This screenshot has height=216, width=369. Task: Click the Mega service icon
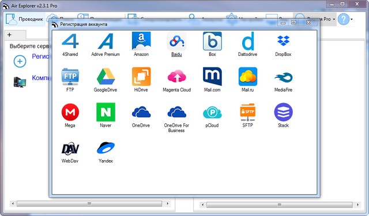pyautogui.click(x=70, y=112)
